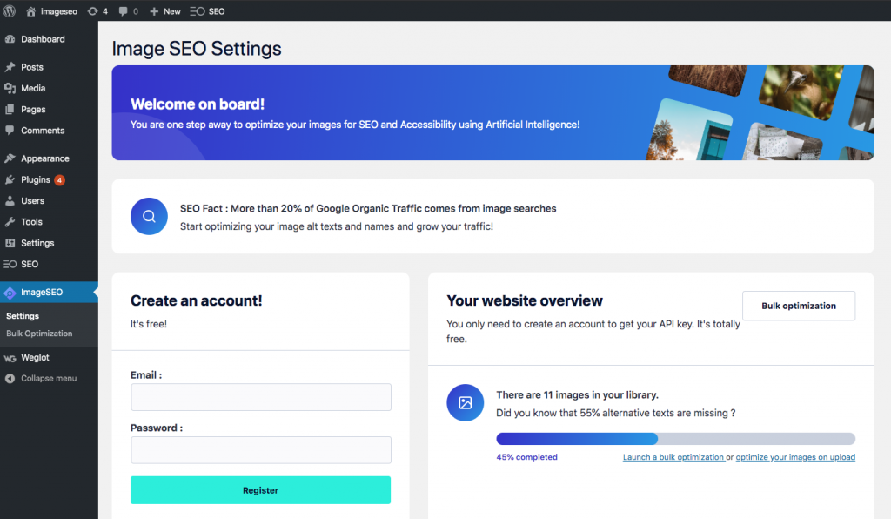Open the WordPress Settings menu item

pyautogui.click(x=37, y=243)
